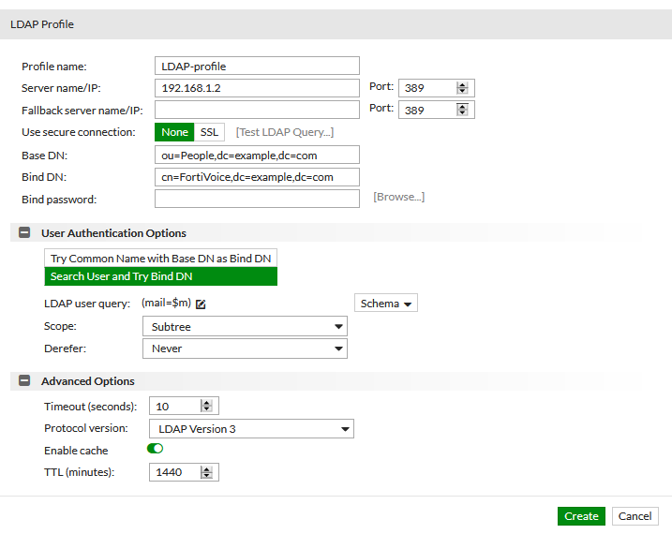Image resolution: width=672 pixels, height=534 pixels.
Task: Open the Protocol version dropdown
Action: pyautogui.click(x=251, y=429)
